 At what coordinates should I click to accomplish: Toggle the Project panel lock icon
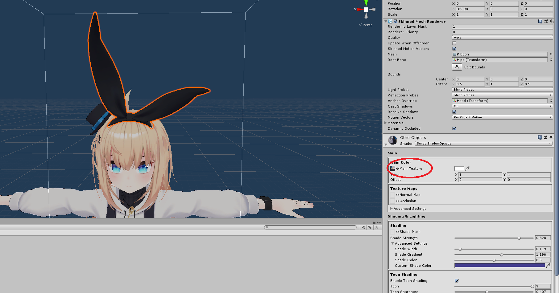374,222
